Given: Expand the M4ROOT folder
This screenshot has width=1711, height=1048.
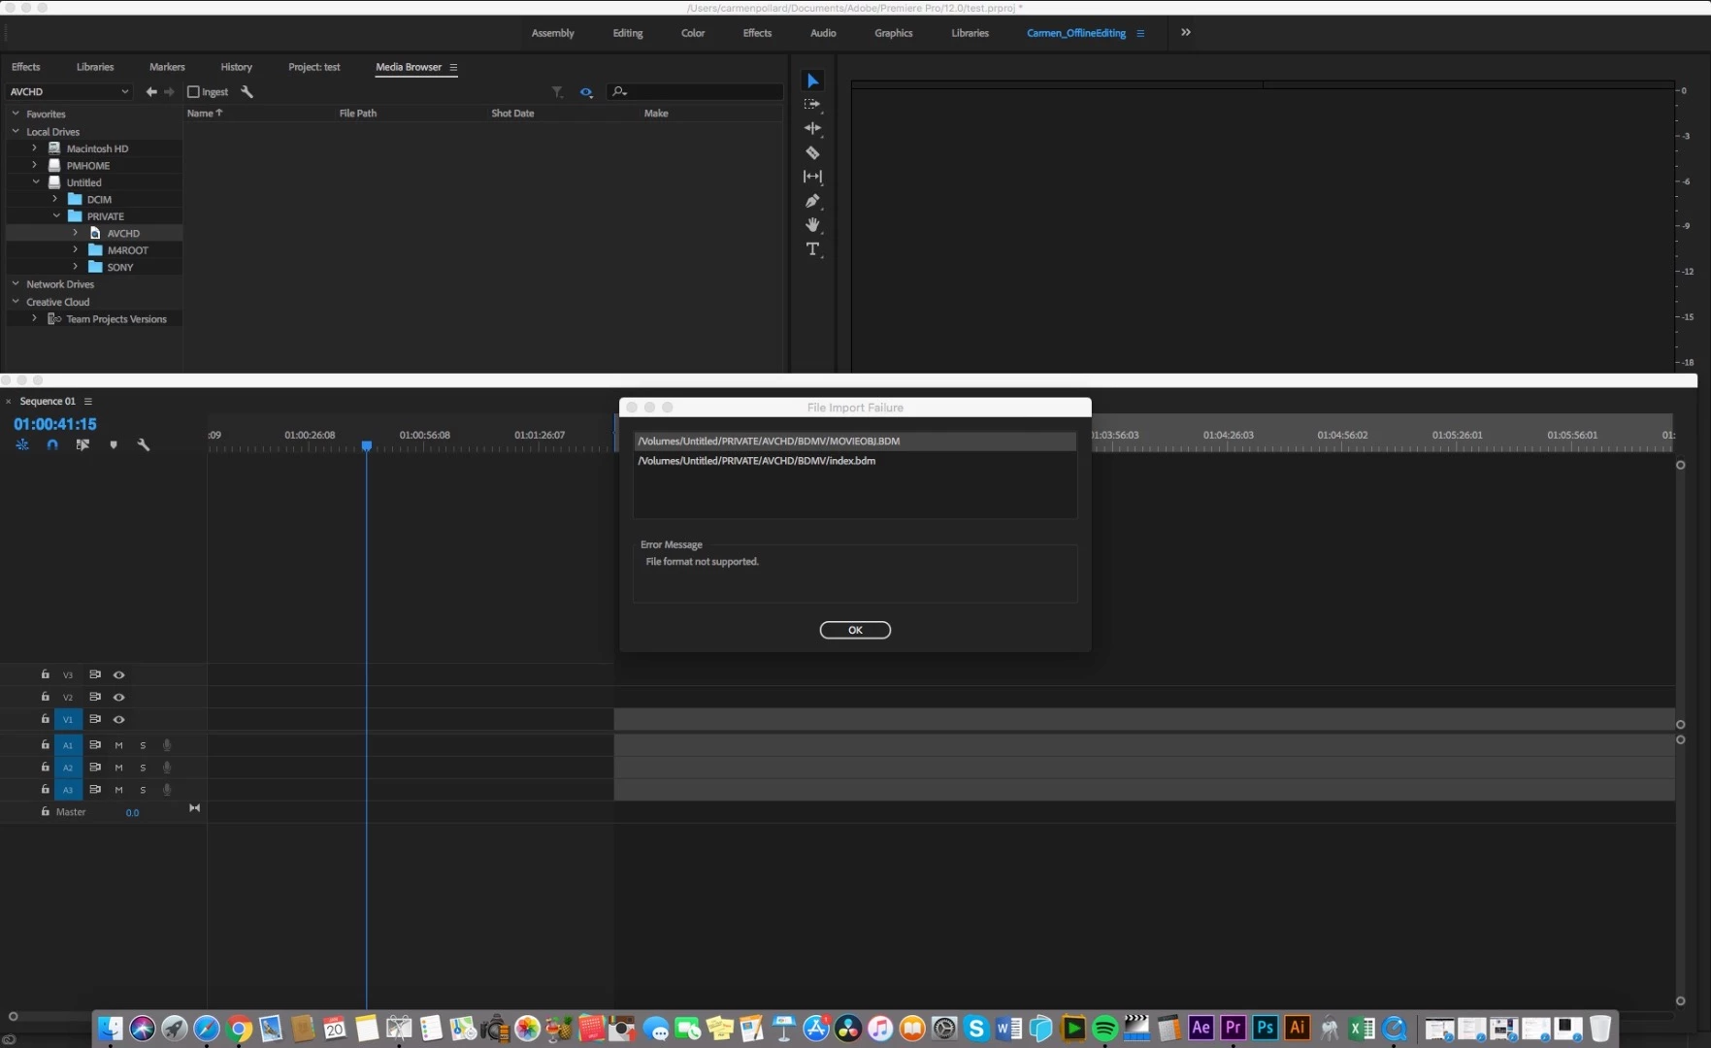Looking at the screenshot, I should tap(75, 250).
